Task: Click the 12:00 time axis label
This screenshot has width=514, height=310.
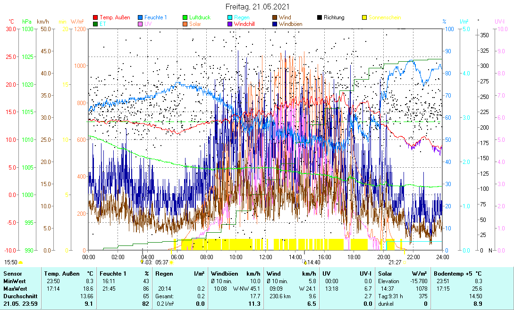Action: (266, 257)
